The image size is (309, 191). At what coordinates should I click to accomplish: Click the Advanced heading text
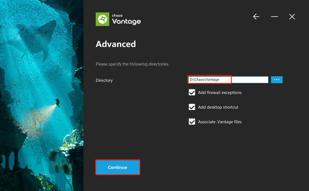coord(116,44)
